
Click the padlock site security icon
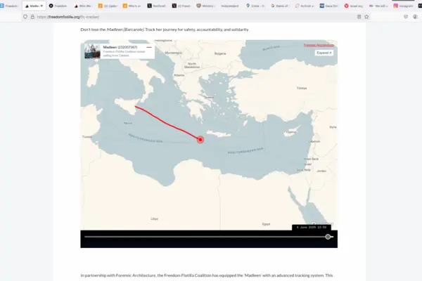(32, 17)
